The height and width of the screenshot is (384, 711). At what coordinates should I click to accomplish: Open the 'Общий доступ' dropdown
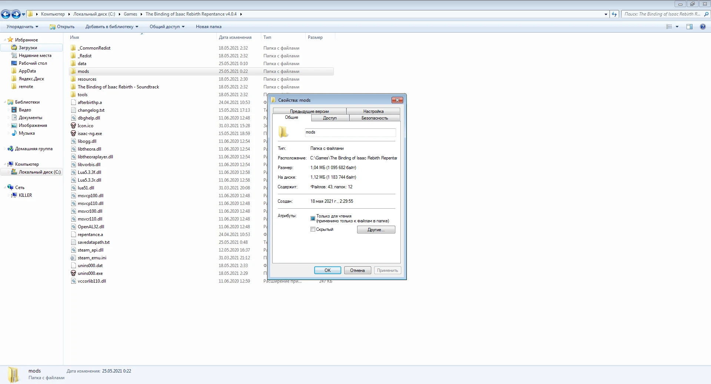tap(167, 27)
